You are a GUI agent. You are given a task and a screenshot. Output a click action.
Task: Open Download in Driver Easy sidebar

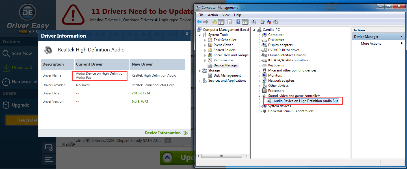pos(22,68)
